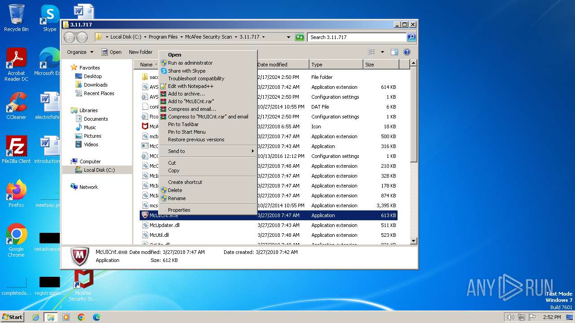Select Compress and email...
The image size is (575, 323).
pyautogui.click(x=208, y=109)
